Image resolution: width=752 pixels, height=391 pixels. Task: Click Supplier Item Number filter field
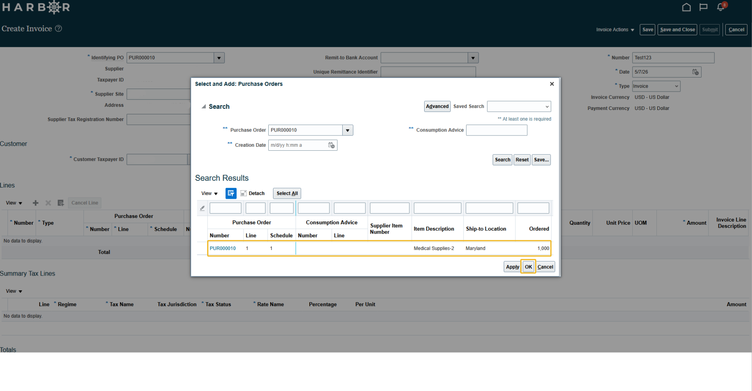tap(389, 208)
